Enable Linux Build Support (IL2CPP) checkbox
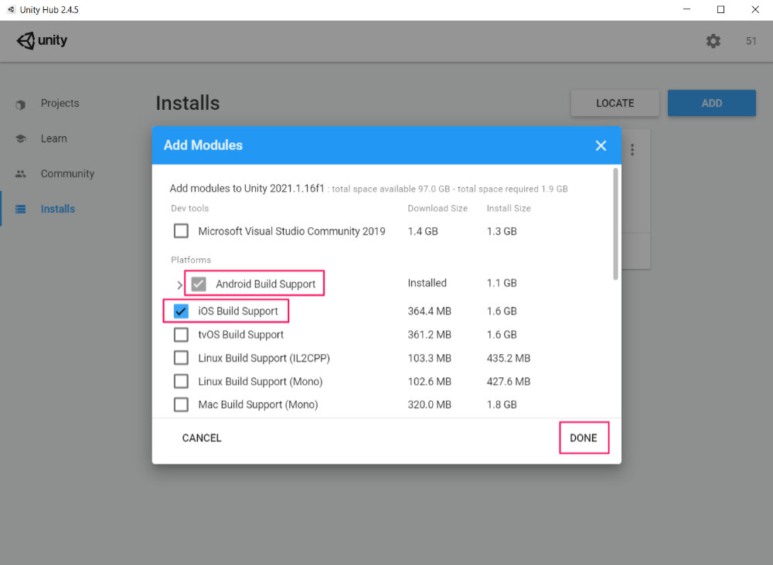The height and width of the screenshot is (565, 773). 181,358
